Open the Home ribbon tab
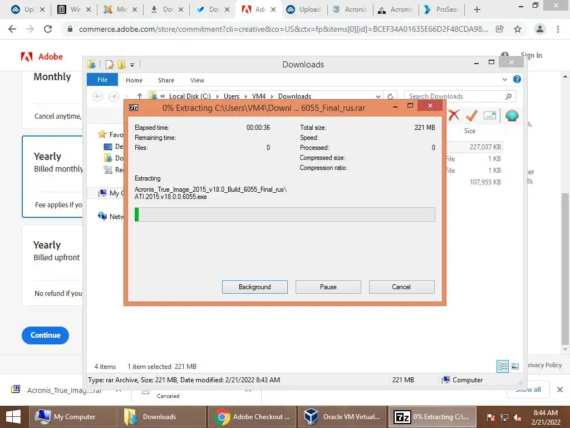Image resolution: width=570 pixels, height=428 pixels. coord(134,80)
